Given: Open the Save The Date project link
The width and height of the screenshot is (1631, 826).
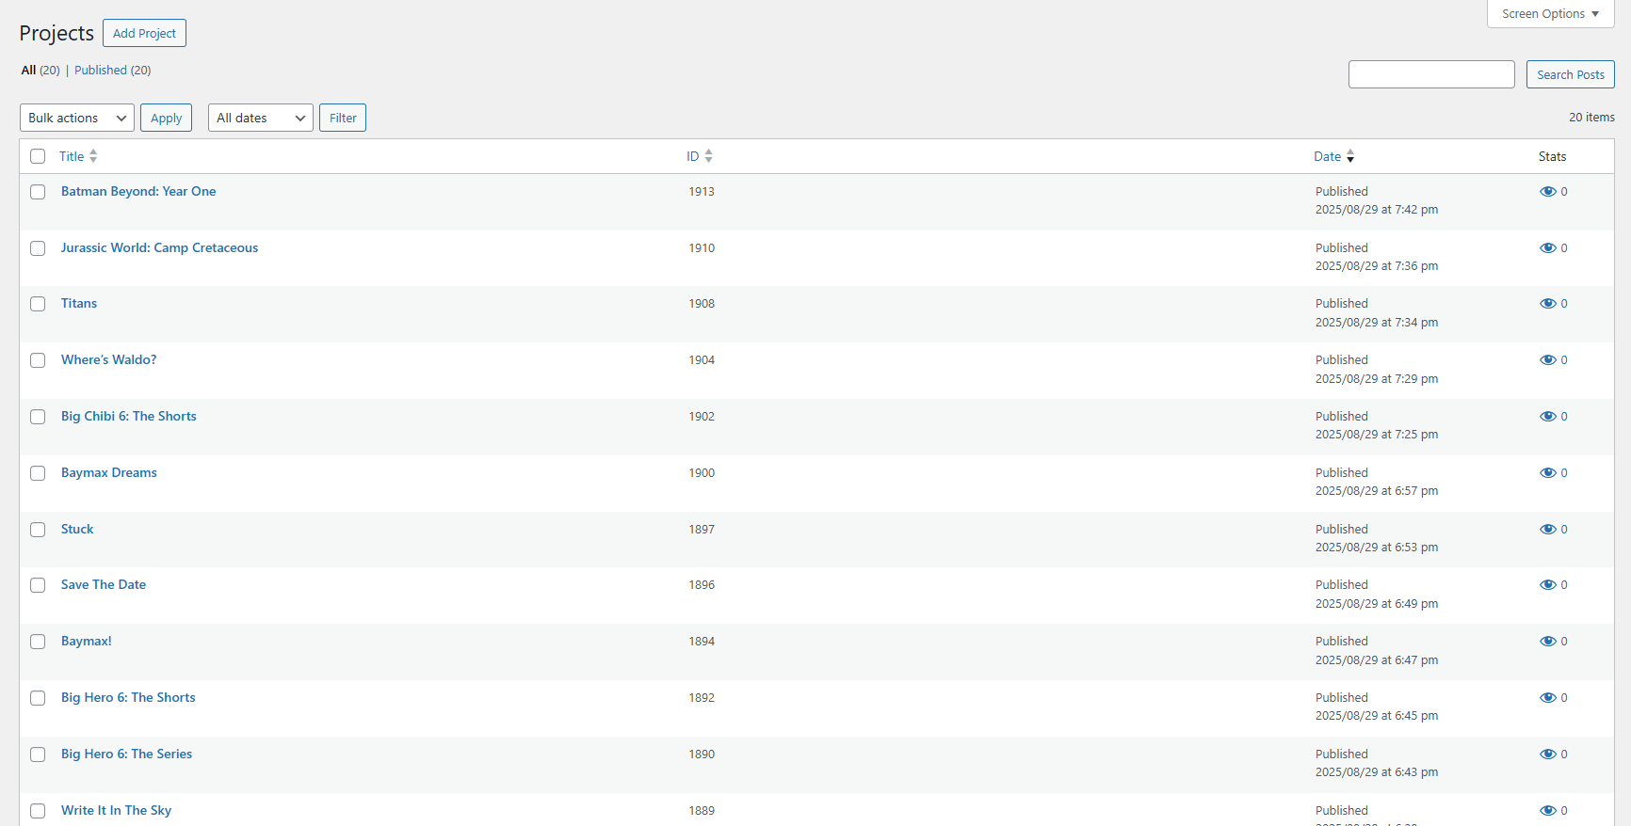Looking at the screenshot, I should pyautogui.click(x=104, y=585).
